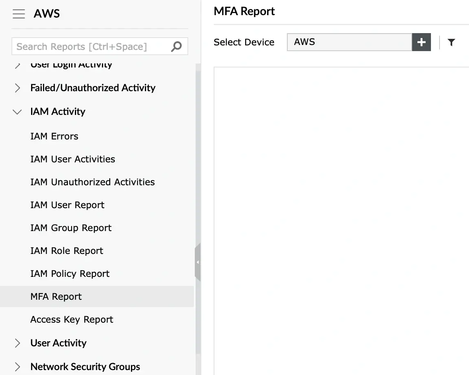
Task: Expand Failed/Unauthorized Activity chevron
Action: pyautogui.click(x=17, y=88)
